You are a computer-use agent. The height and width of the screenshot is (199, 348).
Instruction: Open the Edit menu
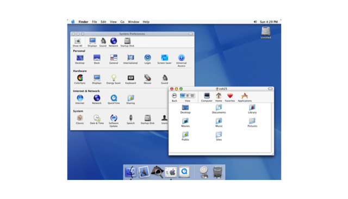pos(103,22)
